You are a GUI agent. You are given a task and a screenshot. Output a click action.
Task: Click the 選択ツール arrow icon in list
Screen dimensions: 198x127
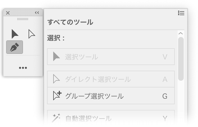(x=56, y=56)
